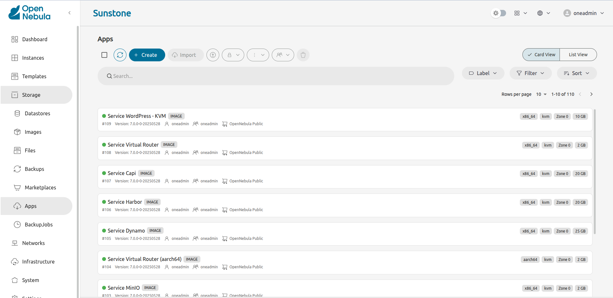Open the Rows per page dropdown

tap(541, 94)
